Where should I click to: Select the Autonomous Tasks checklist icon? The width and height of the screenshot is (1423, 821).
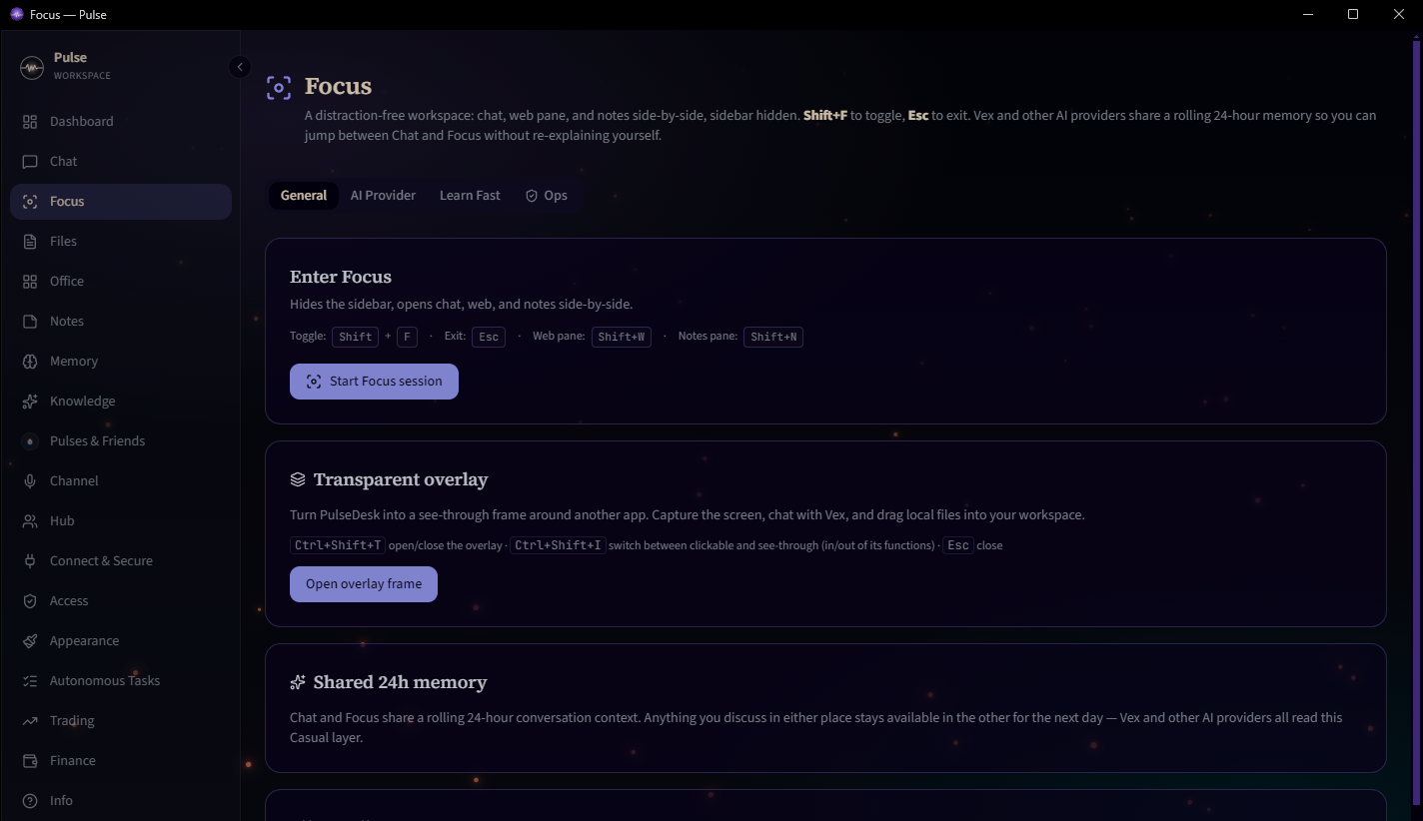pos(30,681)
